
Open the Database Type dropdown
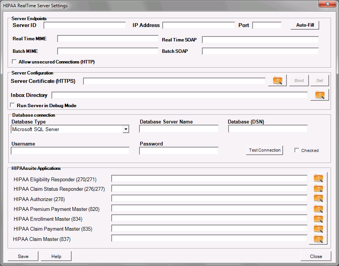pos(125,130)
